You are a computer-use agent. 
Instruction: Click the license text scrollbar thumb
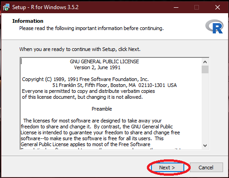point(205,69)
